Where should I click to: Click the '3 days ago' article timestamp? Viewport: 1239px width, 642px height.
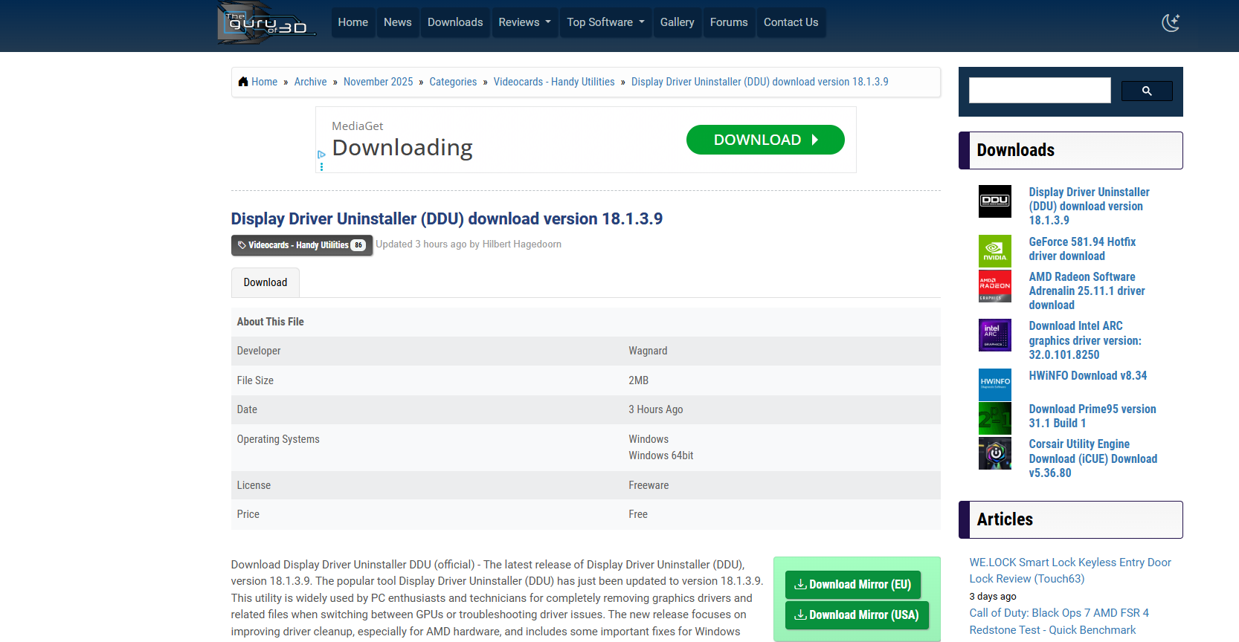pyautogui.click(x=992, y=597)
